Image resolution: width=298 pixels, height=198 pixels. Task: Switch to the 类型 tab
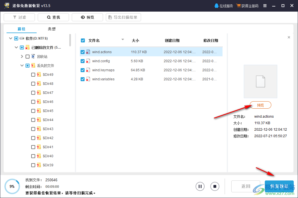(x=52, y=29)
